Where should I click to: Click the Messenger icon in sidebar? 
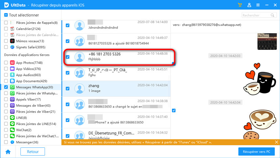12,142
